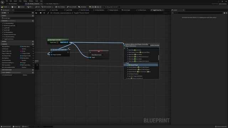This screenshot has height=128, width=228.
Task: Open the Edit menu
Action: [11, 1]
